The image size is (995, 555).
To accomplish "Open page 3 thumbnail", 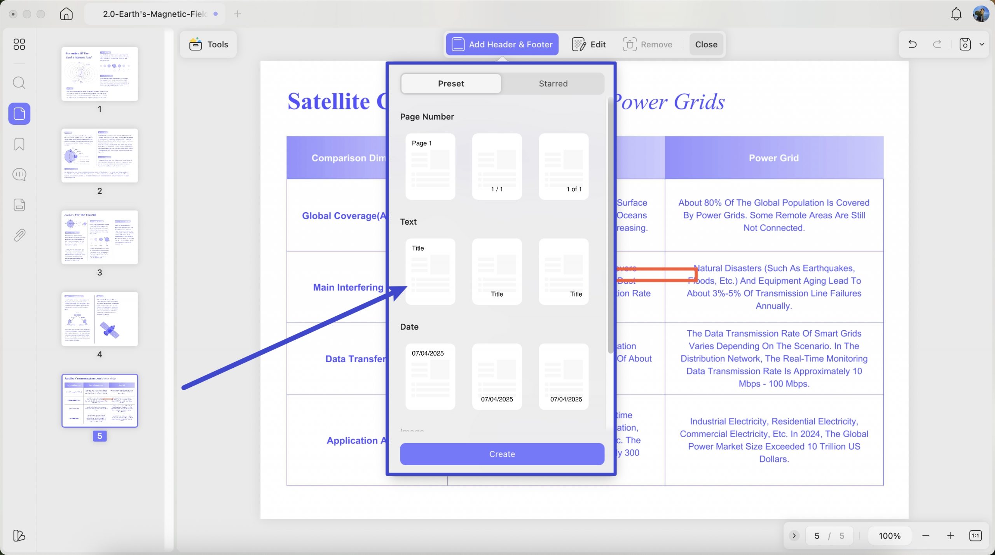I will tap(99, 237).
